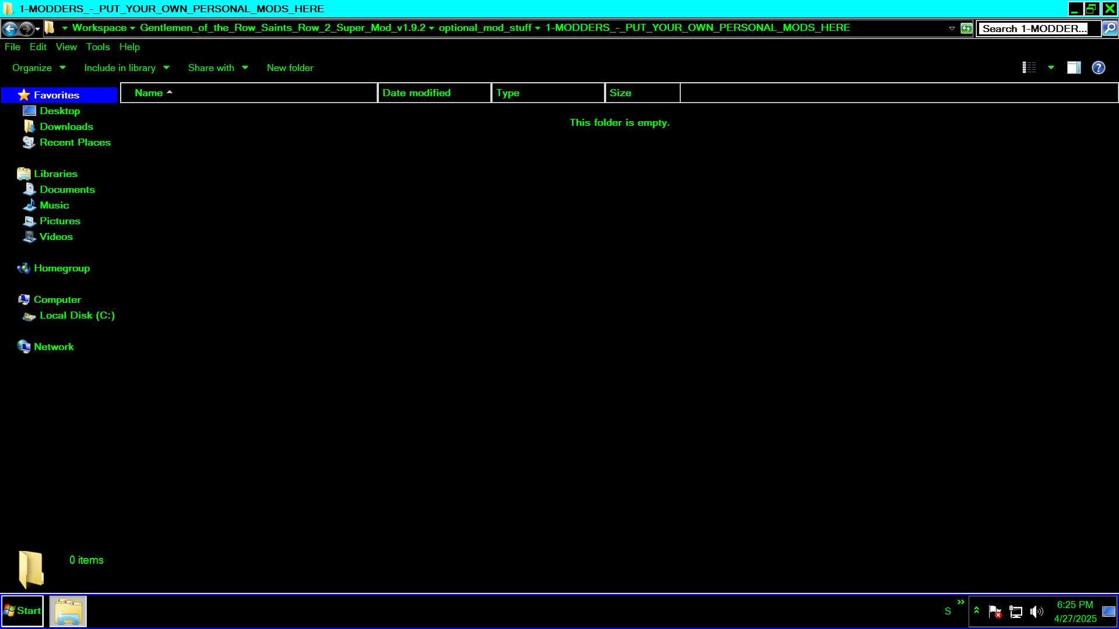Open Desktop in the sidebar
The width and height of the screenshot is (1119, 629).
(x=59, y=111)
